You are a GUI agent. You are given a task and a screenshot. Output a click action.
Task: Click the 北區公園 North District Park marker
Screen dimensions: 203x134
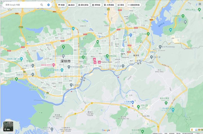(x=138, y=107)
